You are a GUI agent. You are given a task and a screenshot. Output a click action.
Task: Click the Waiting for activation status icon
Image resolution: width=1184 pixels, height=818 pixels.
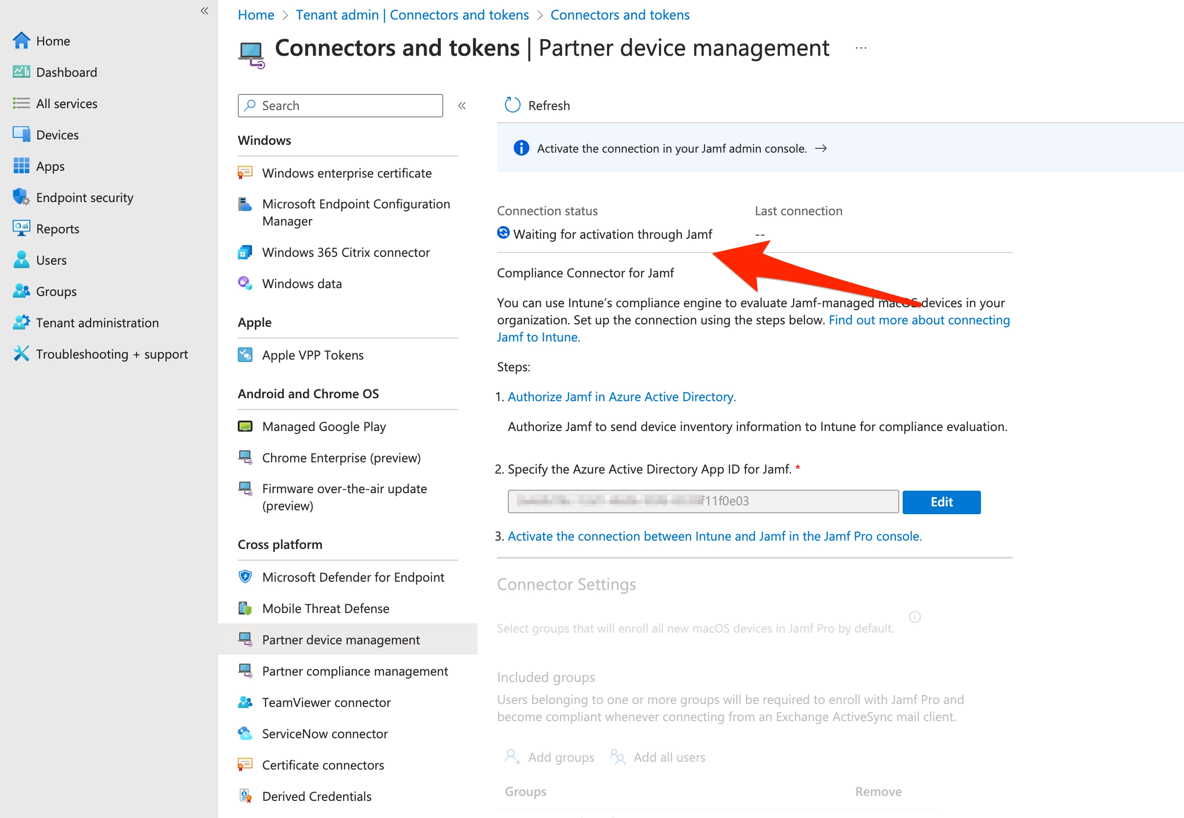503,233
